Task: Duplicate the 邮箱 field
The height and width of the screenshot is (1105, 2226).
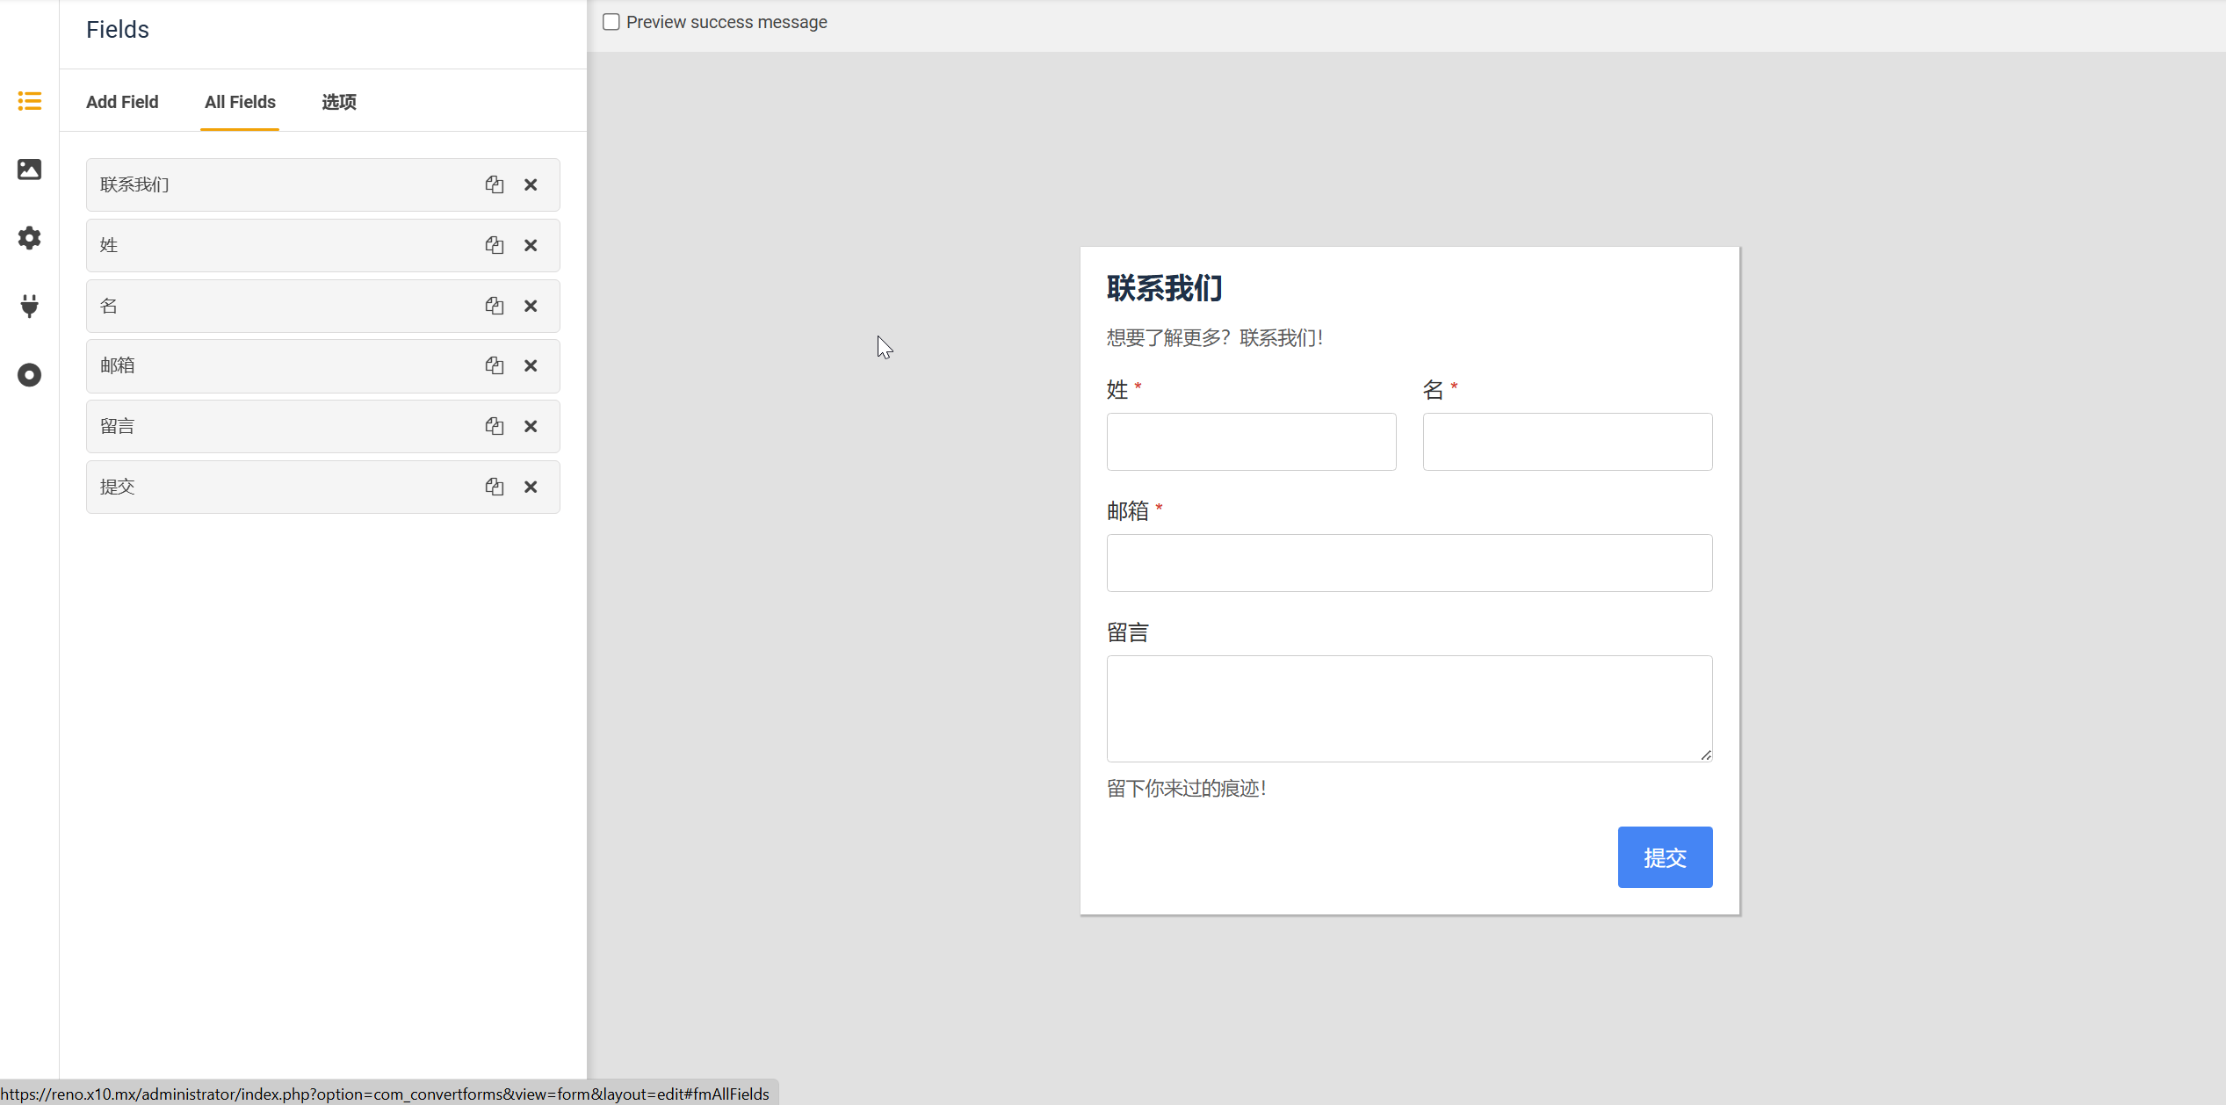Action: [495, 365]
